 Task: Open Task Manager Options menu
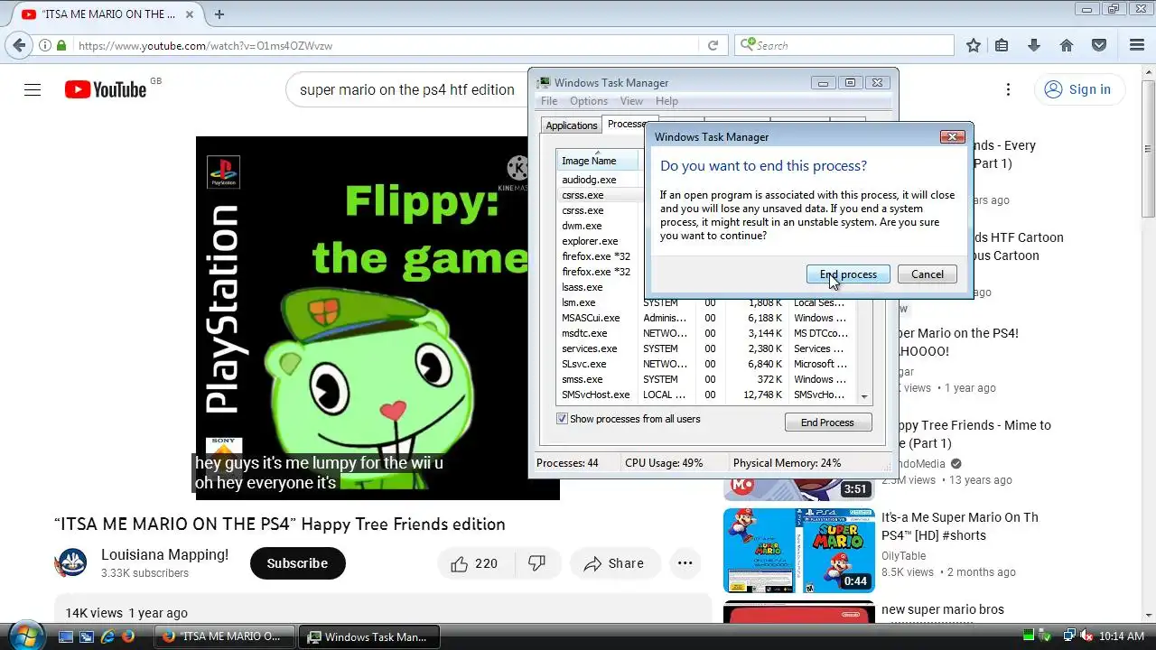pyautogui.click(x=589, y=101)
